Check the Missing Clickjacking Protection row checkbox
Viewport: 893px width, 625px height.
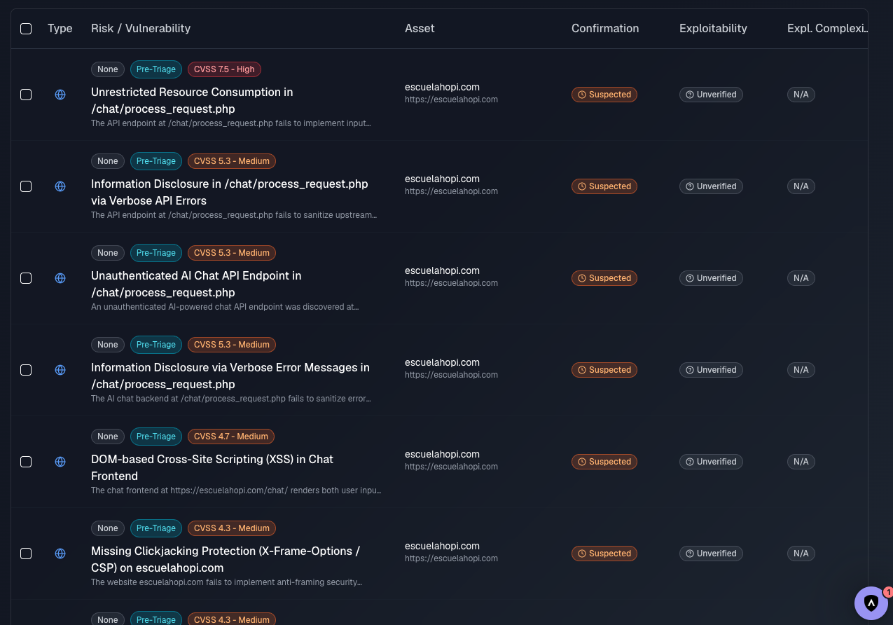(26, 554)
